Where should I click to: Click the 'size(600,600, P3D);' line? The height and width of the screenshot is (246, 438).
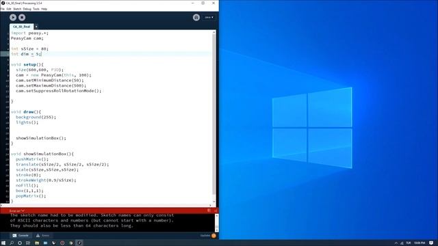point(40,70)
